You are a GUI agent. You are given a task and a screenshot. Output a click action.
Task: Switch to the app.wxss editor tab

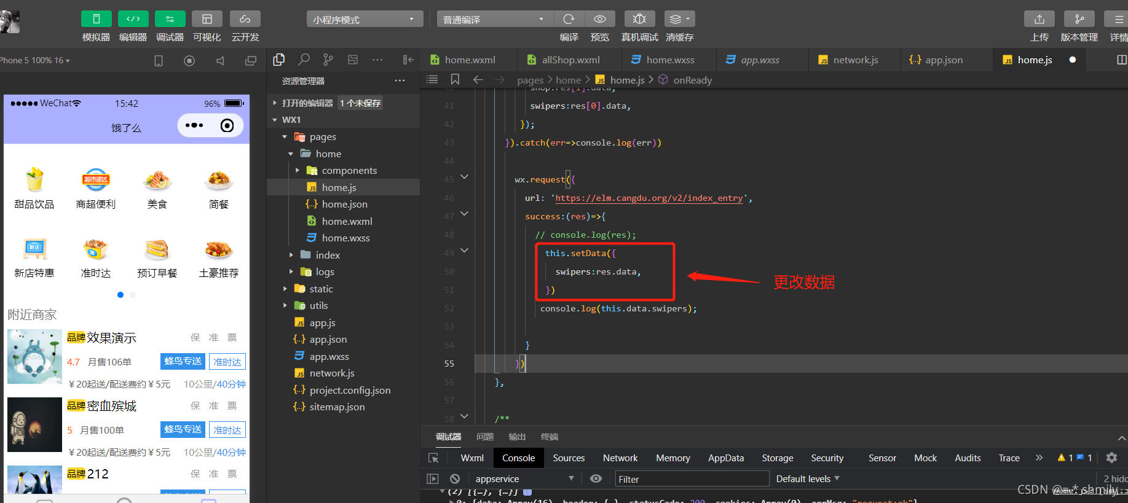tap(760, 60)
